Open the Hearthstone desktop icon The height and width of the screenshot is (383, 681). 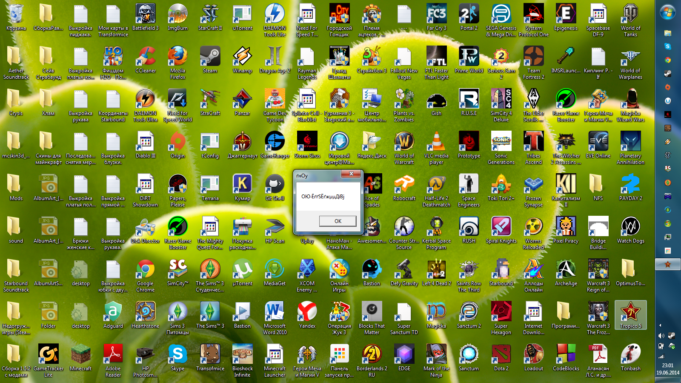click(x=146, y=316)
